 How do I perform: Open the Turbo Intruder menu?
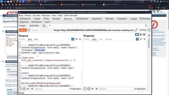[71, 15]
